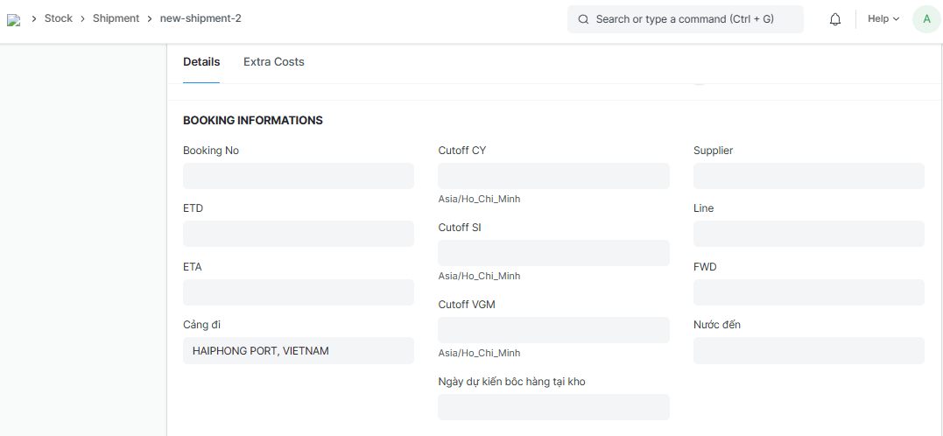Image resolution: width=943 pixels, height=436 pixels.
Task: Open the Line field
Action: click(808, 234)
